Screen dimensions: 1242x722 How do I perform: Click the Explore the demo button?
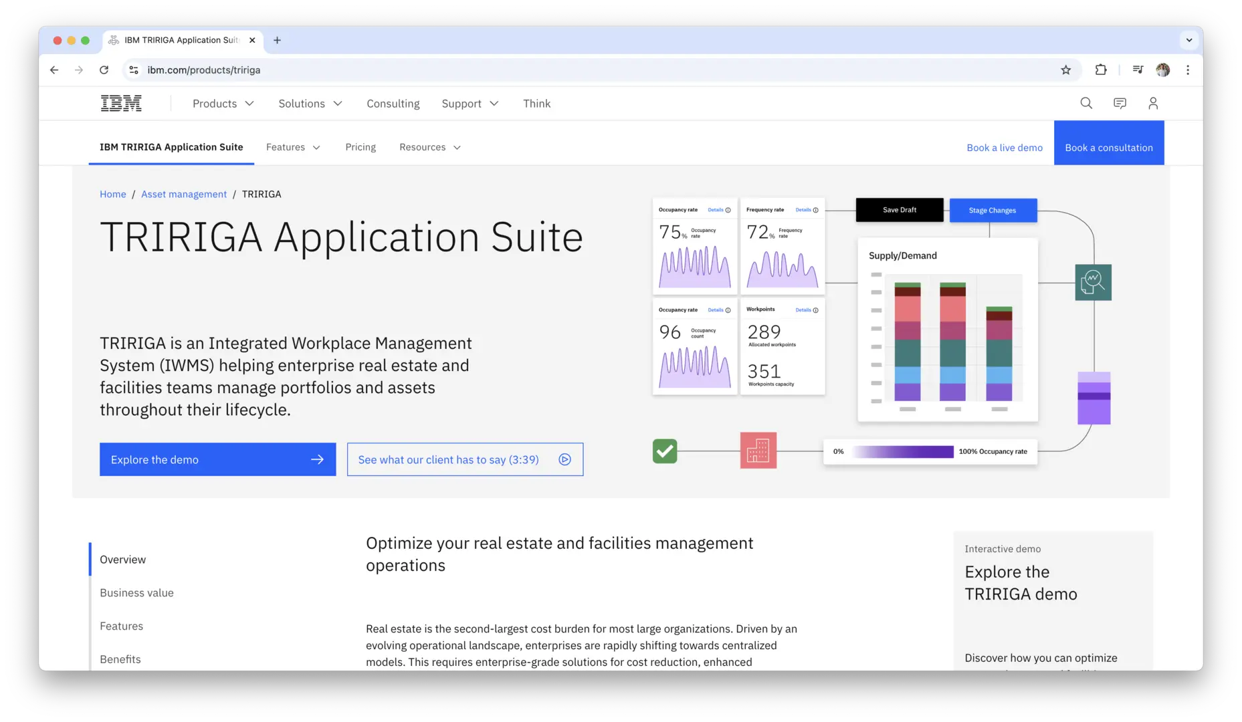pyautogui.click(x=217, y=459)
